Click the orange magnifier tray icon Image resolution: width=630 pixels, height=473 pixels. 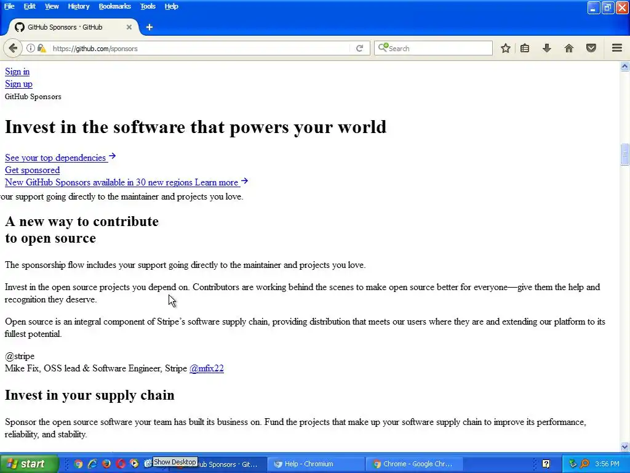tap(585, 464)
